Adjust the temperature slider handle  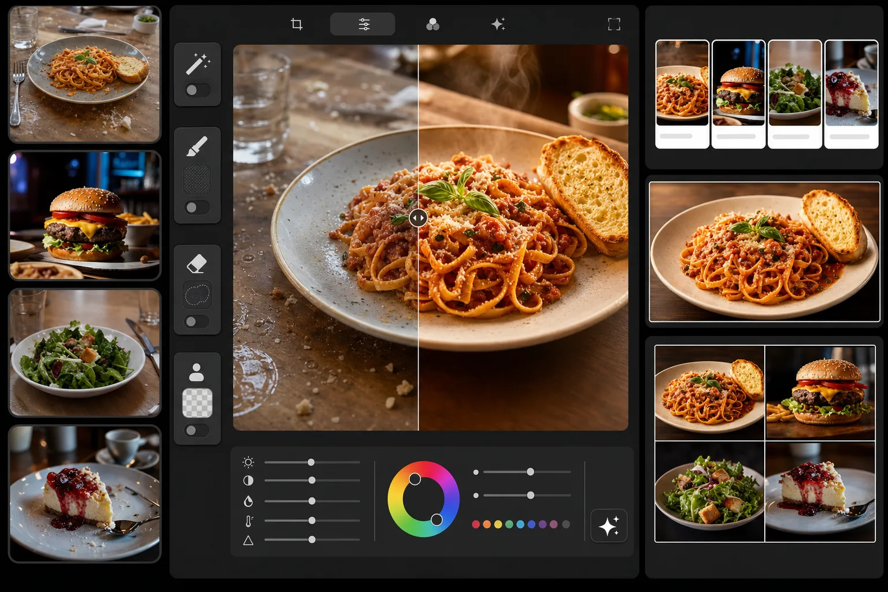click(x=312, y=521)
